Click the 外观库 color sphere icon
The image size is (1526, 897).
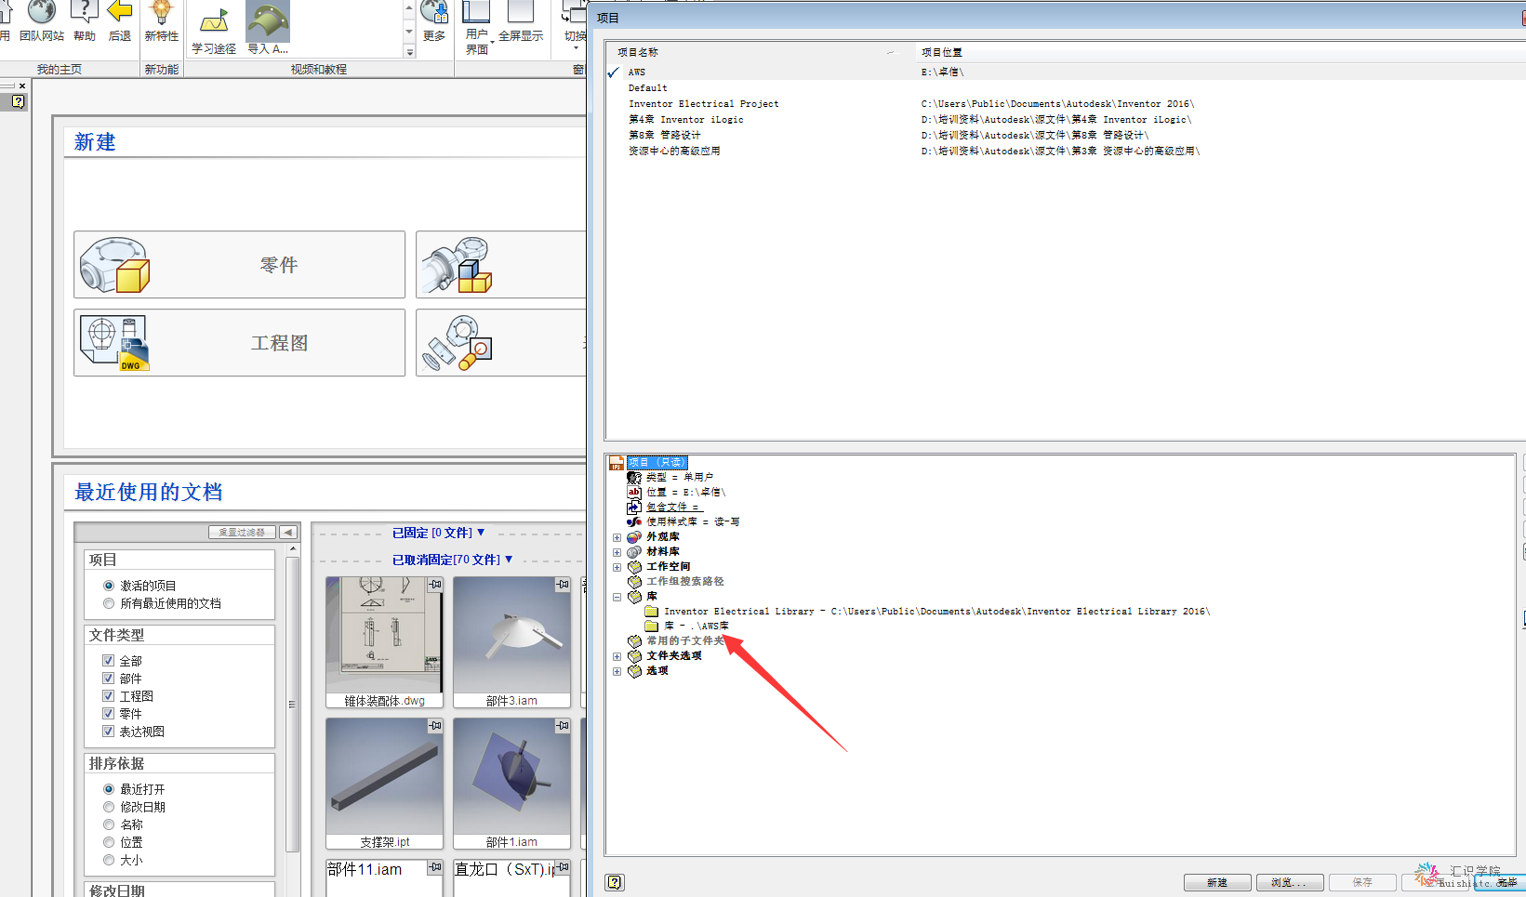pos(634,536)
